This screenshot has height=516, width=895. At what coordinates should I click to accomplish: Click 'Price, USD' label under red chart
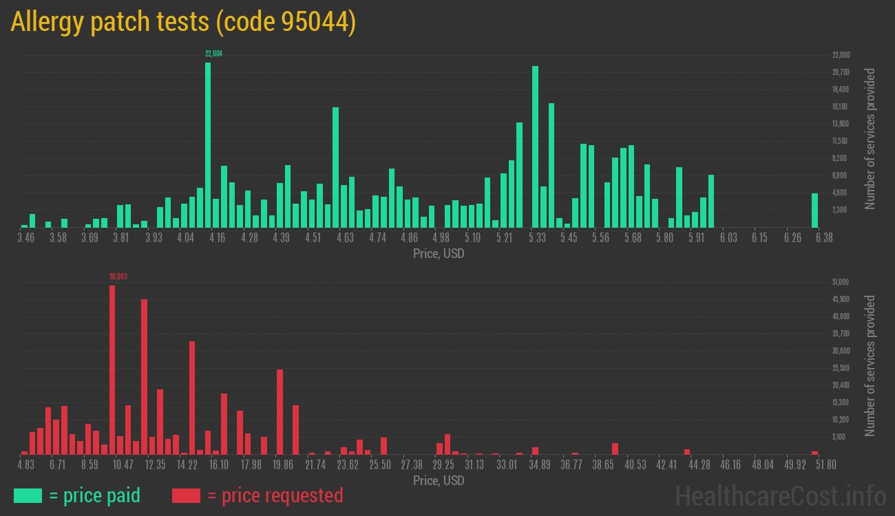[439, 480]
